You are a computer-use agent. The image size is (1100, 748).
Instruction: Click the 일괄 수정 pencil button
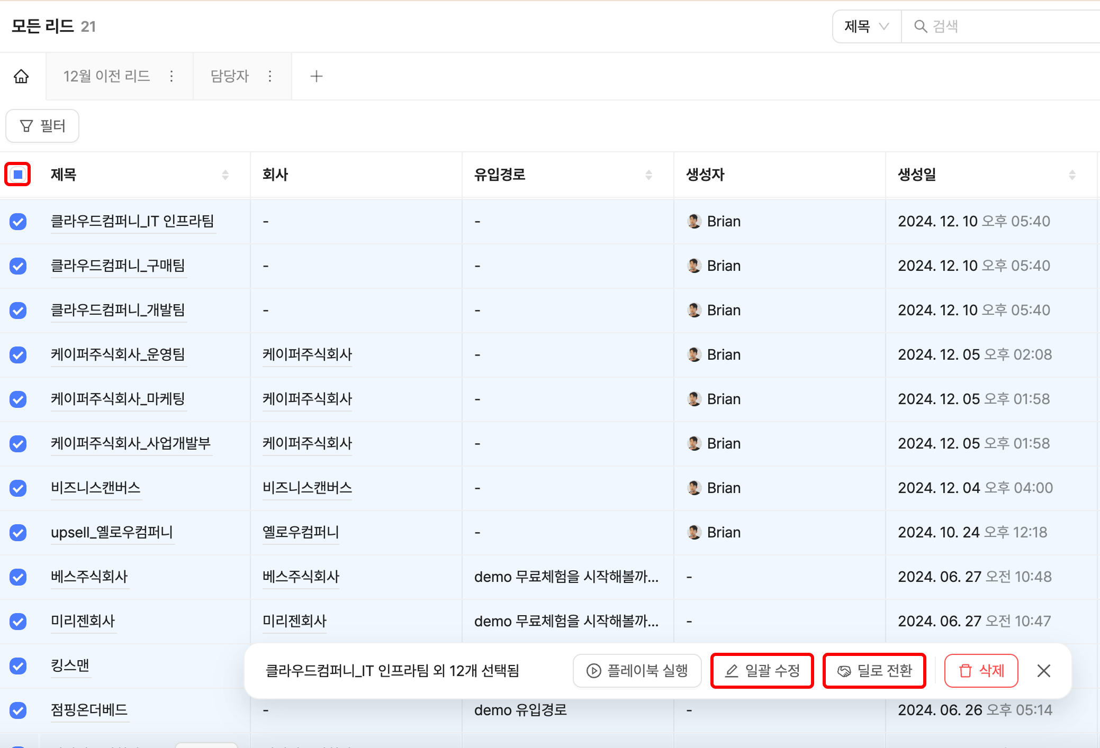coord(762,671)
